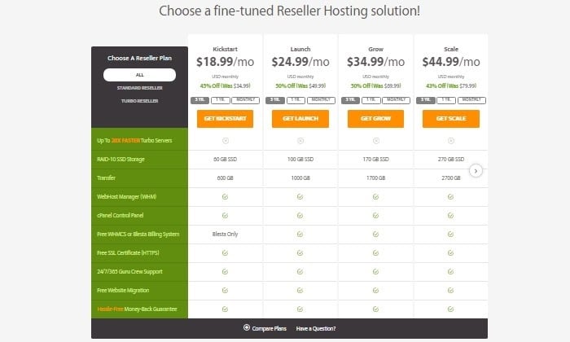Click the Turbo Servers icon under Kickstart
This screenshot has width=570, height=342.
[x=226, y=141]
